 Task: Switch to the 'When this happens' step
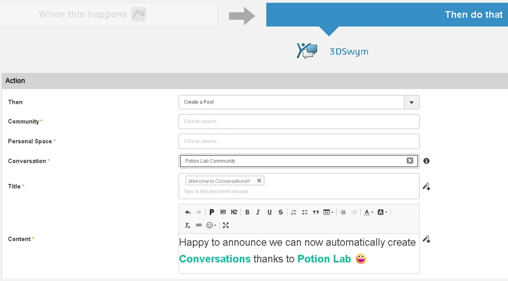[x=108, y=15]
